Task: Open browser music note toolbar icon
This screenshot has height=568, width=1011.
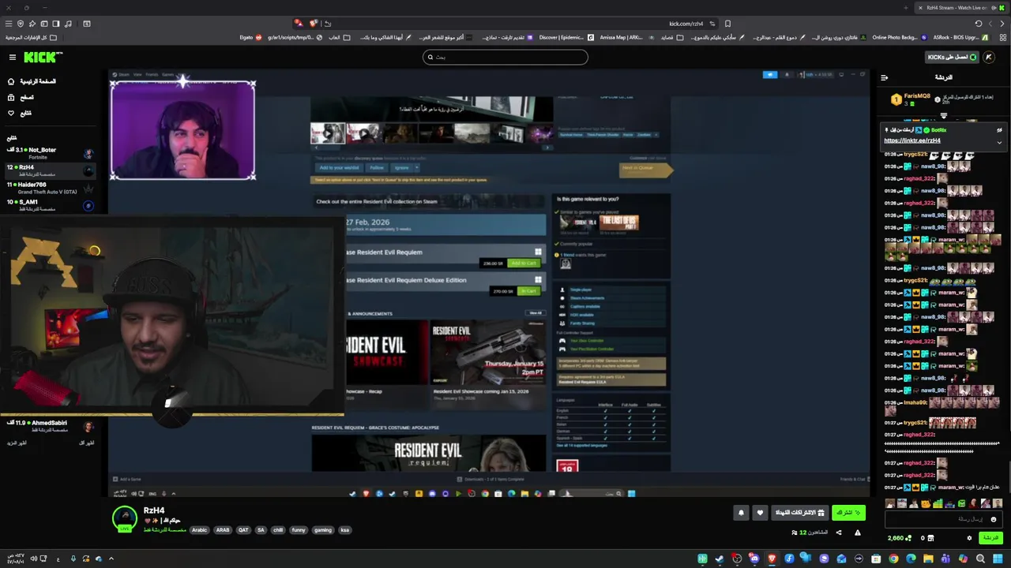Action: point(69,24)
